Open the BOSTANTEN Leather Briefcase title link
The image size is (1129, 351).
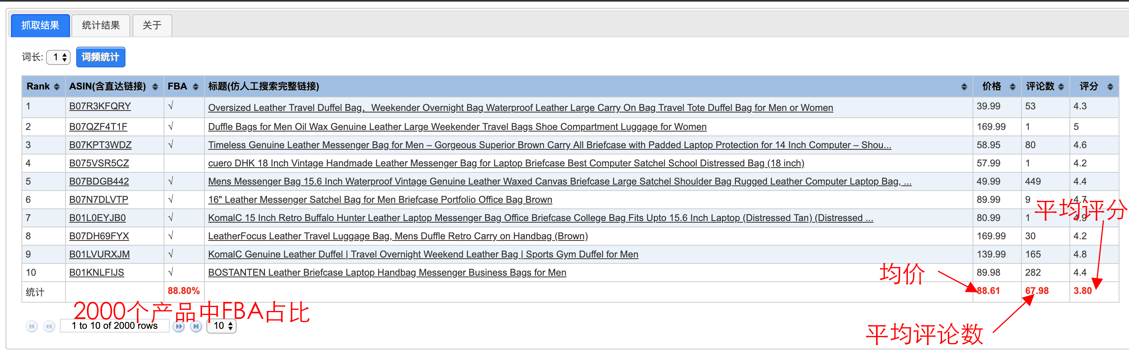[387, 272]
